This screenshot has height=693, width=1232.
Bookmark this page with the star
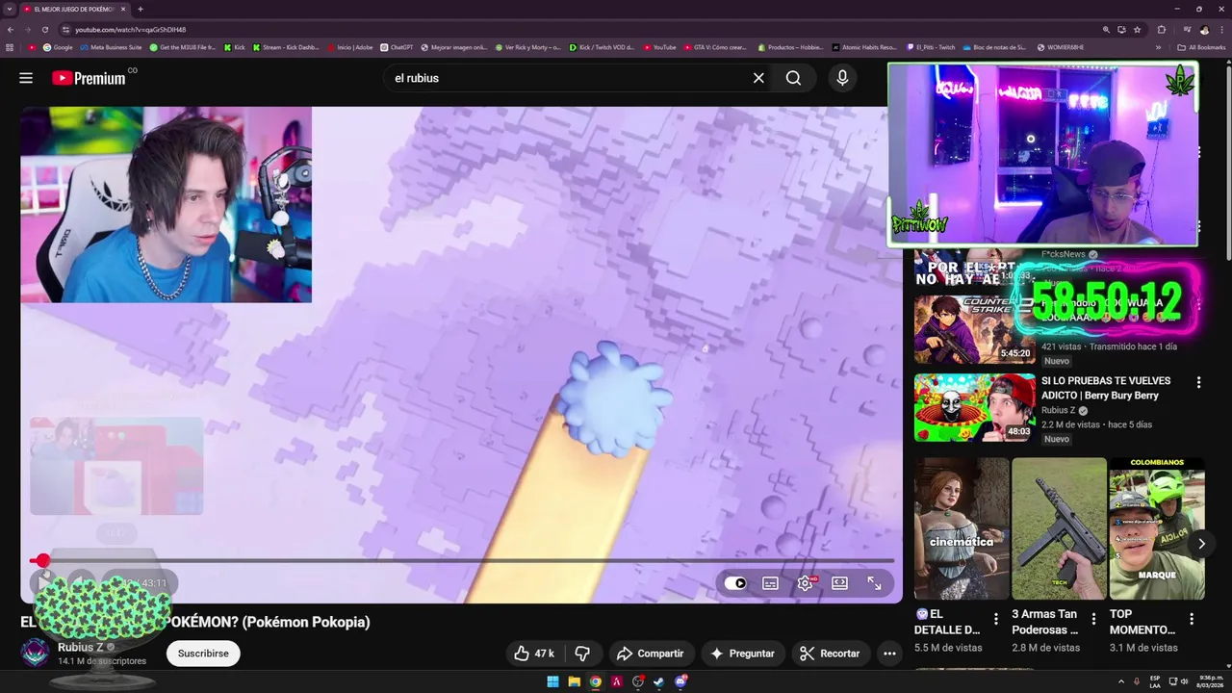pos(1137,30)
